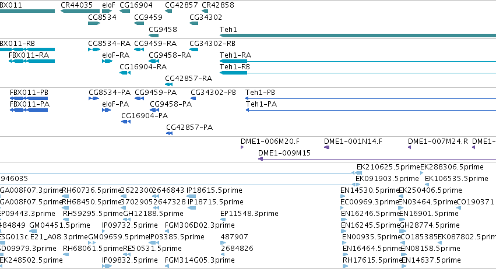Open EST EN16464.5prime

click(x=372, y=249)
